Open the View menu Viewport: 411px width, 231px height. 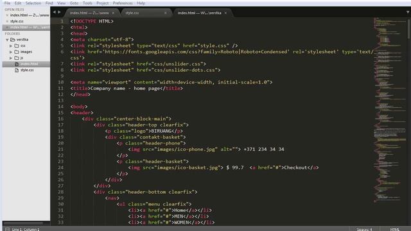coord(62,3)
